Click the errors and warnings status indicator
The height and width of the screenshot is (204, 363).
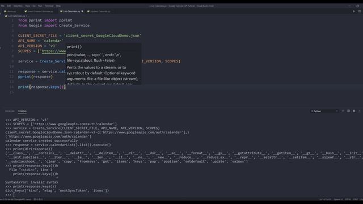[38, 199]
